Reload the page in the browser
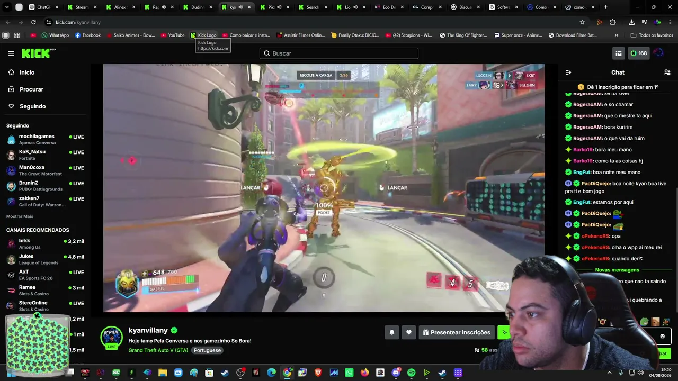The width and height of the screenshot is (678, 381). click(33, 22)
